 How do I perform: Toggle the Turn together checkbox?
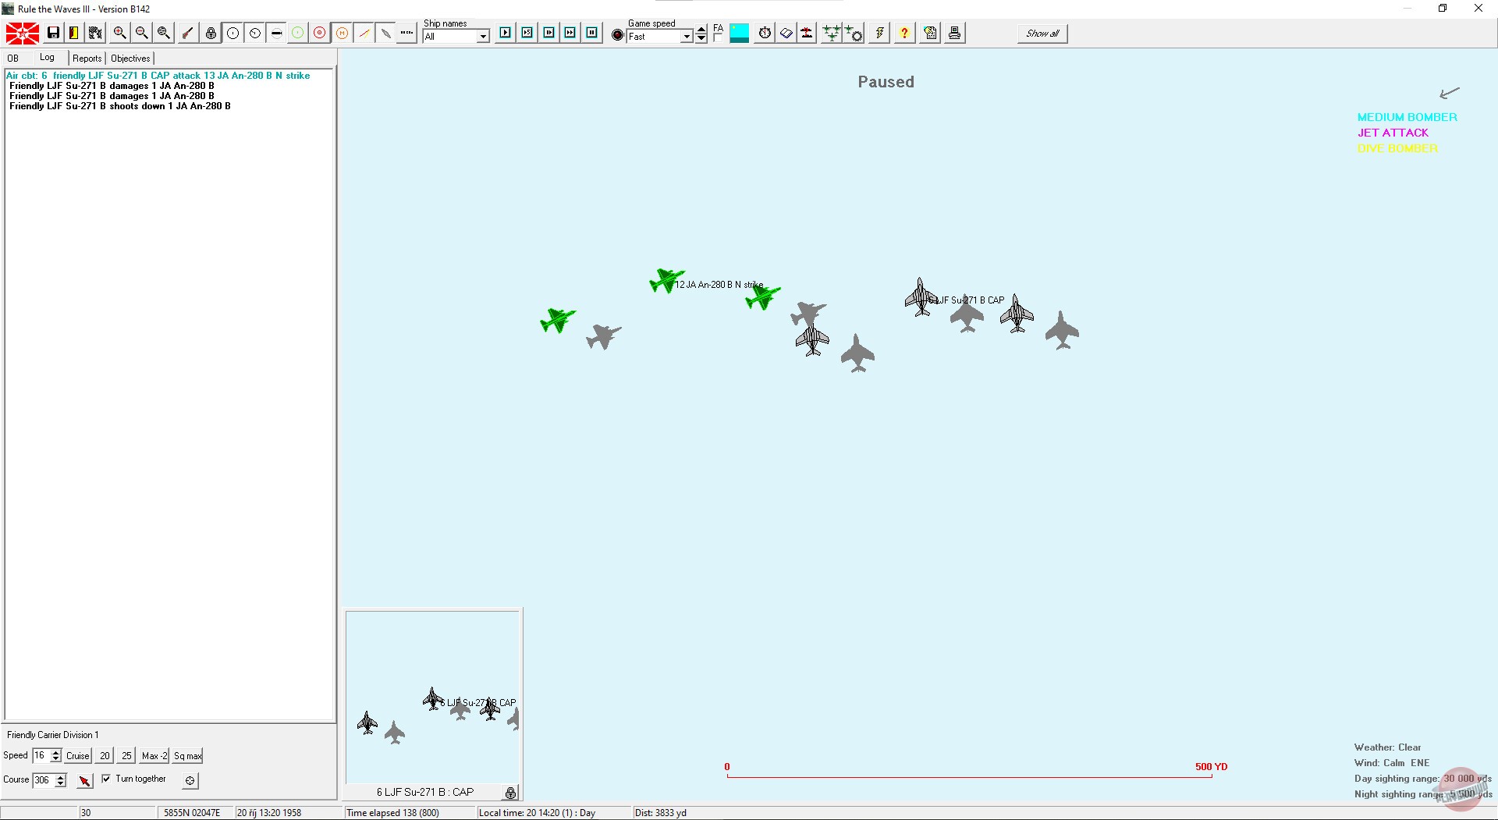106,779
